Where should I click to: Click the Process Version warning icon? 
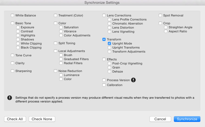[x=133, y=80]
